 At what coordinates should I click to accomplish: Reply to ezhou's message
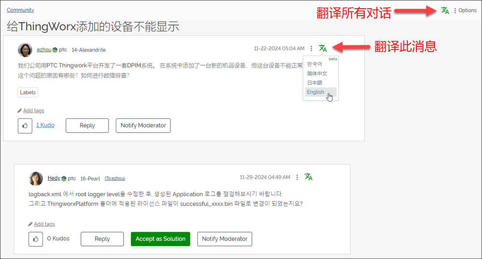pos(87,126)
